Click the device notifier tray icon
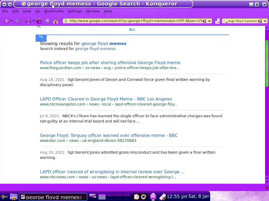 point(162,197)
